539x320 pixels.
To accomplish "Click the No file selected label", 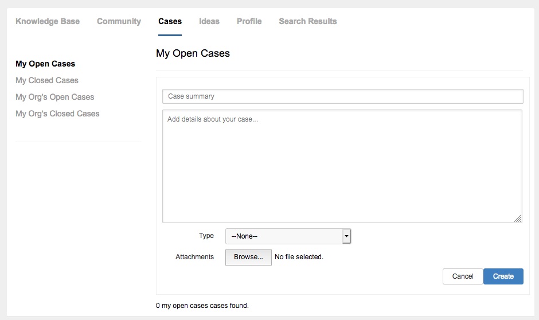I will click(x=299, y=257).
